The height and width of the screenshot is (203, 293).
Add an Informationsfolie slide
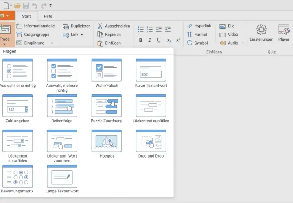click(35, 26)
